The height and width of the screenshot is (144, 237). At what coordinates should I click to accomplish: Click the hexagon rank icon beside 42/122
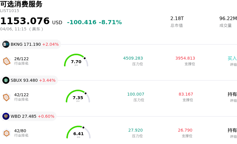(7, 97)
